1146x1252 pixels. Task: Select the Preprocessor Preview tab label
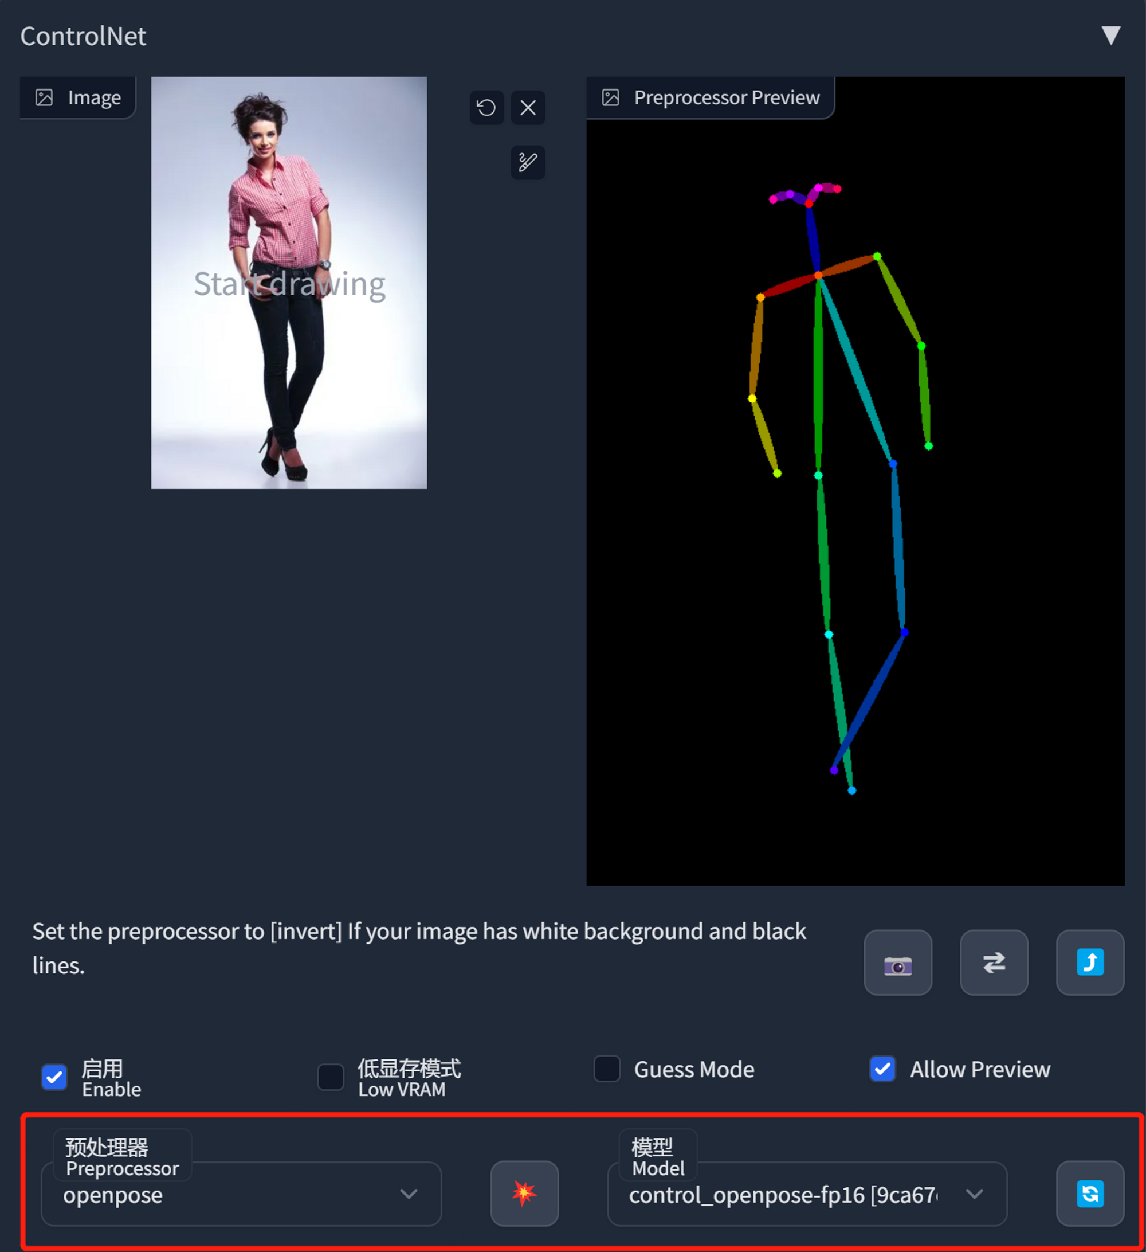[711, 97]
